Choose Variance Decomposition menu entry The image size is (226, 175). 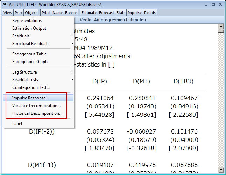[36, 106]
